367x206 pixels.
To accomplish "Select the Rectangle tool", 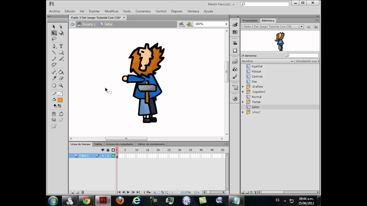I will [x=61, y=52].
